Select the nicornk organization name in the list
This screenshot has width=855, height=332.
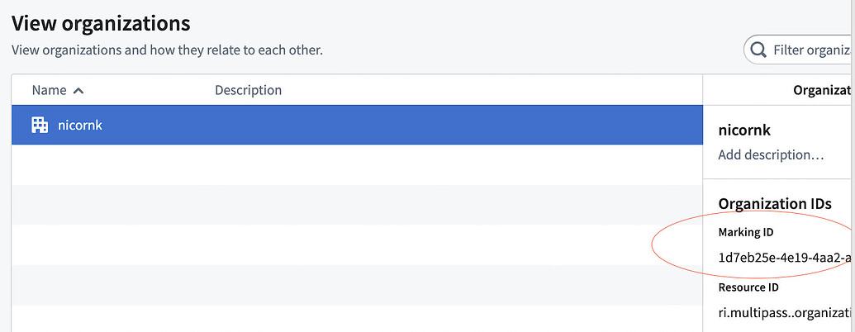80,126
